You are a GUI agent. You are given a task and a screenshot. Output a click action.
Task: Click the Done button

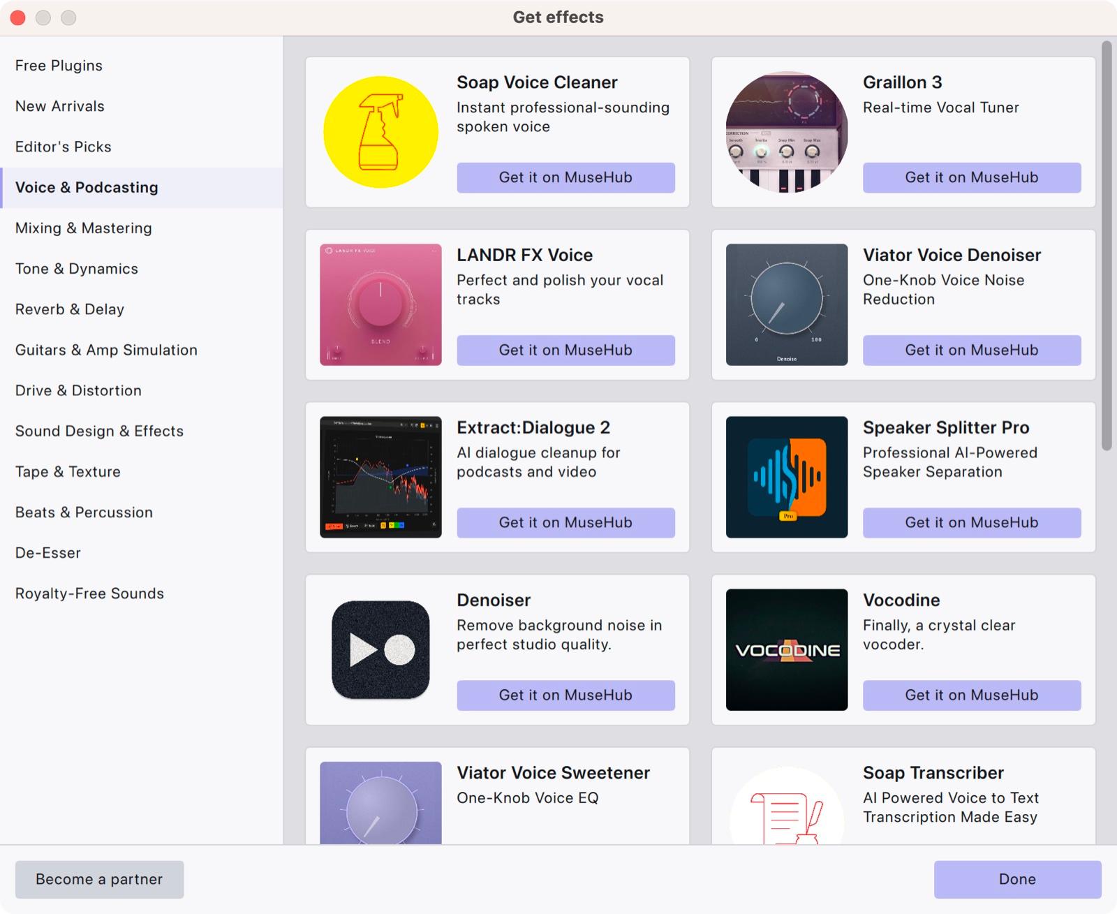click(x=1018, y=879)
